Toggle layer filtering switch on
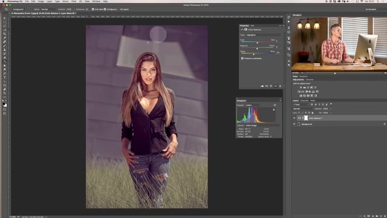 tap(331, 104)
